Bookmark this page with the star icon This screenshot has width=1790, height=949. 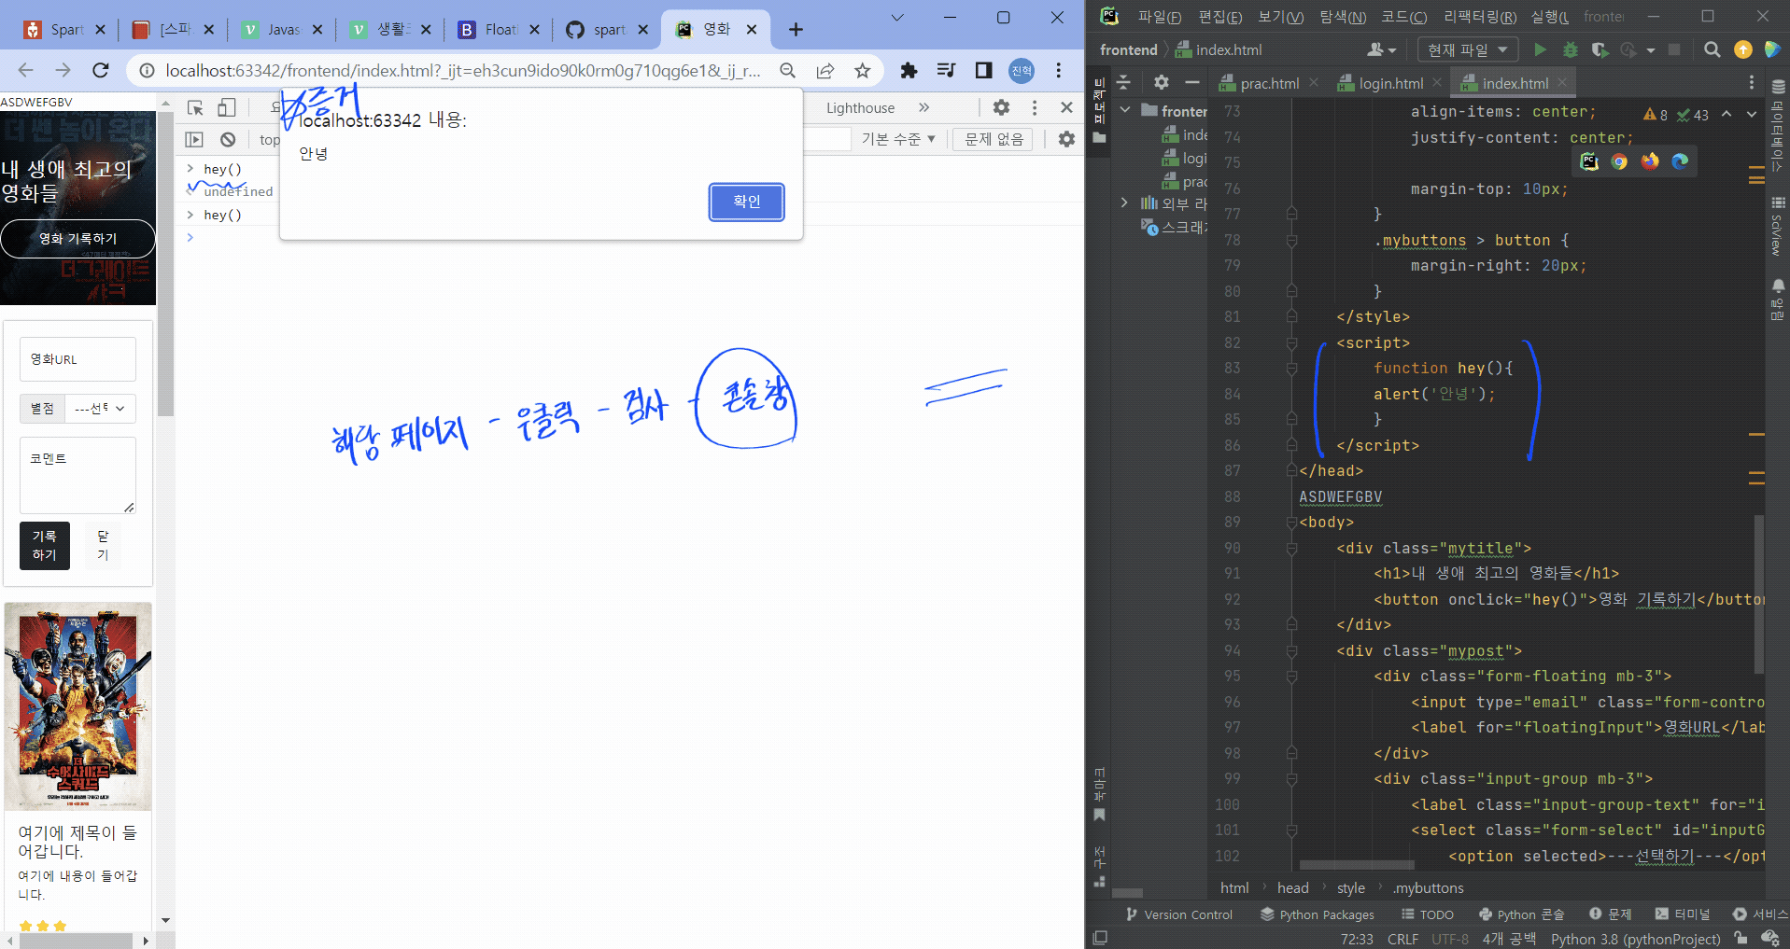pos(862,70)
